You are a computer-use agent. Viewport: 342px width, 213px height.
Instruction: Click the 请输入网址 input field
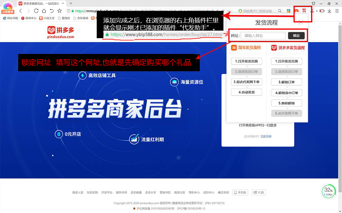pos(263,35)
